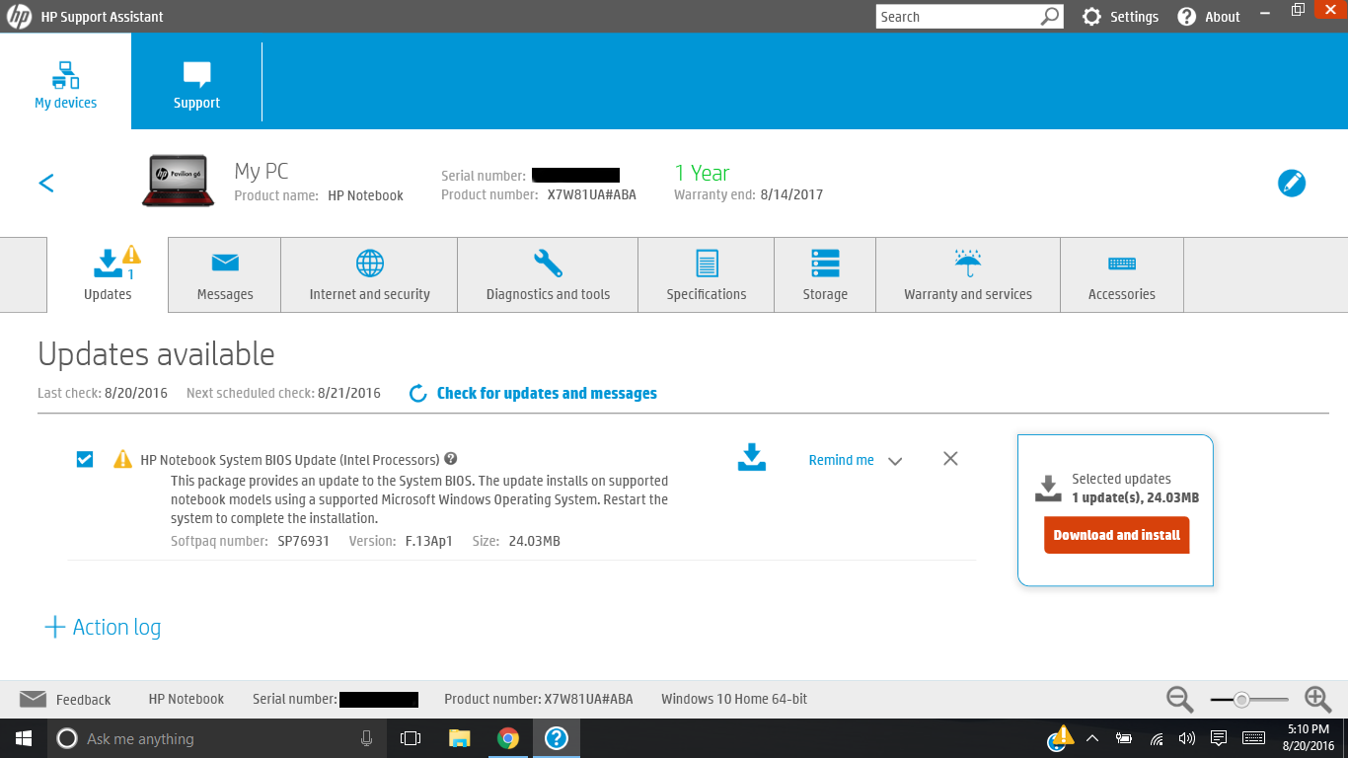Click the zoom level slider handle
Screen dimensions: 1348x758
point(1241,700)
